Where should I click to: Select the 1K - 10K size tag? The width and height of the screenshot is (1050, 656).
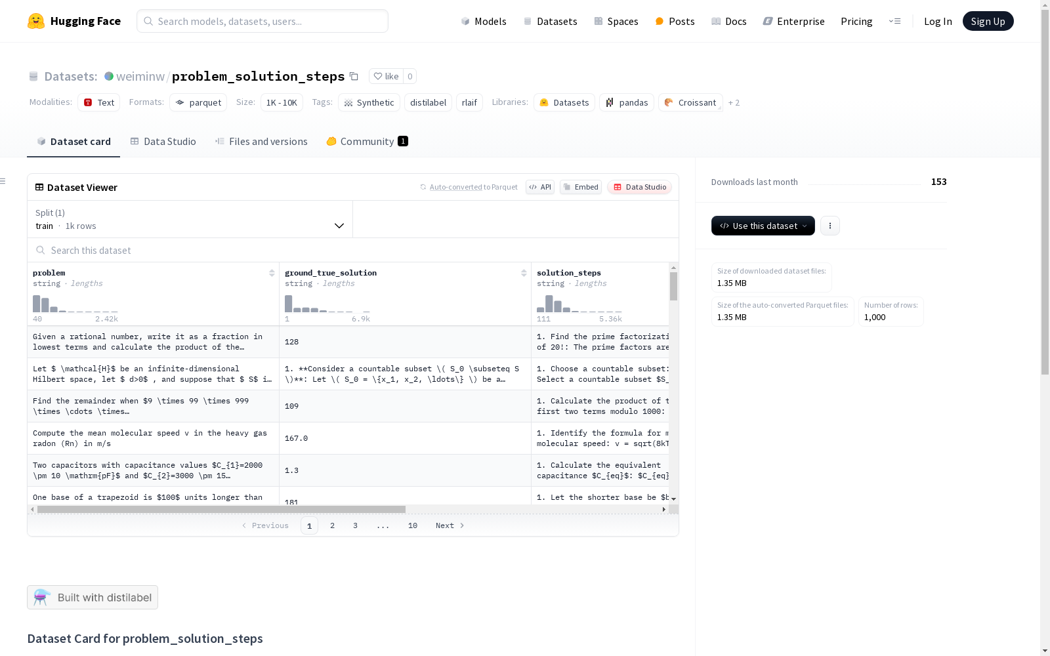[282, 102]
